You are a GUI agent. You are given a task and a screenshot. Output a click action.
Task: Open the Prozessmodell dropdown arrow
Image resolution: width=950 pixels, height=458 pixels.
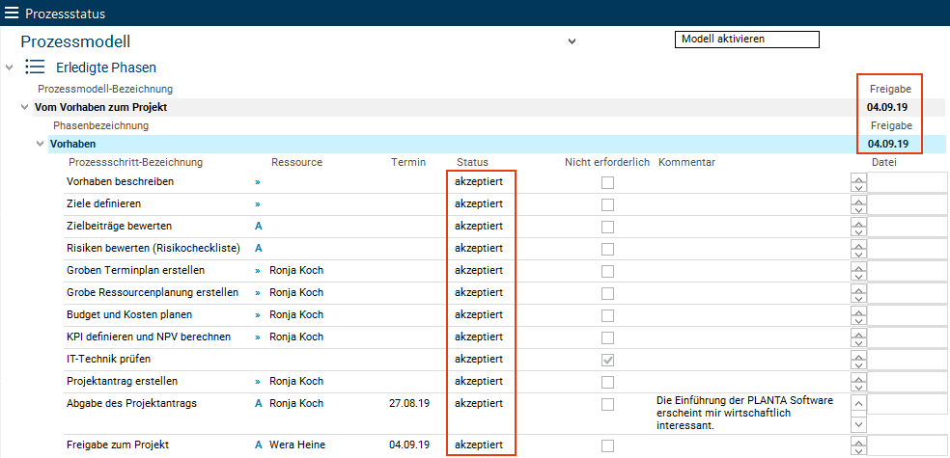coord(572,41)
